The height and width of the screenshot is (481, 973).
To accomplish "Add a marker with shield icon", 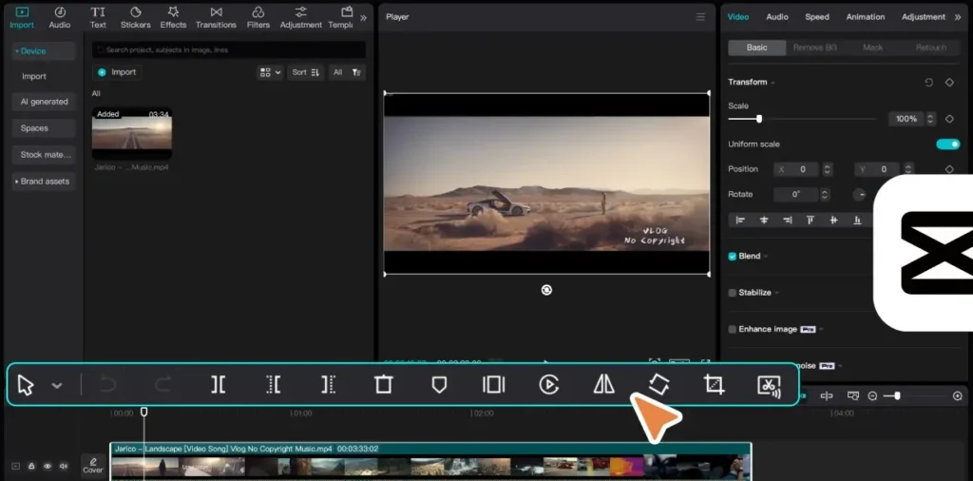I will [x=439, y=385].
